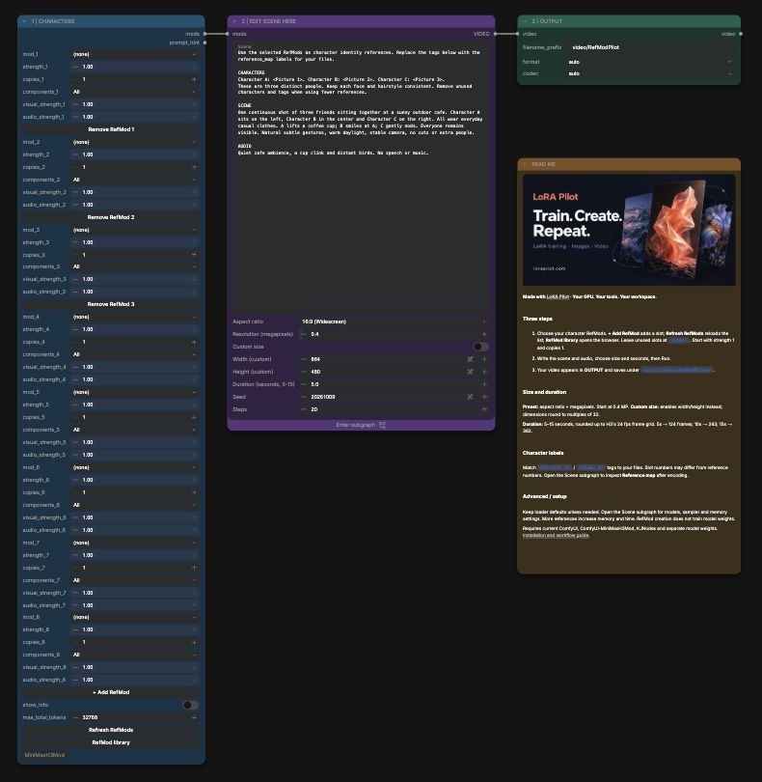762x782 pixels.
Task: Open the Installation and workflow guide link
Action: 556,536
